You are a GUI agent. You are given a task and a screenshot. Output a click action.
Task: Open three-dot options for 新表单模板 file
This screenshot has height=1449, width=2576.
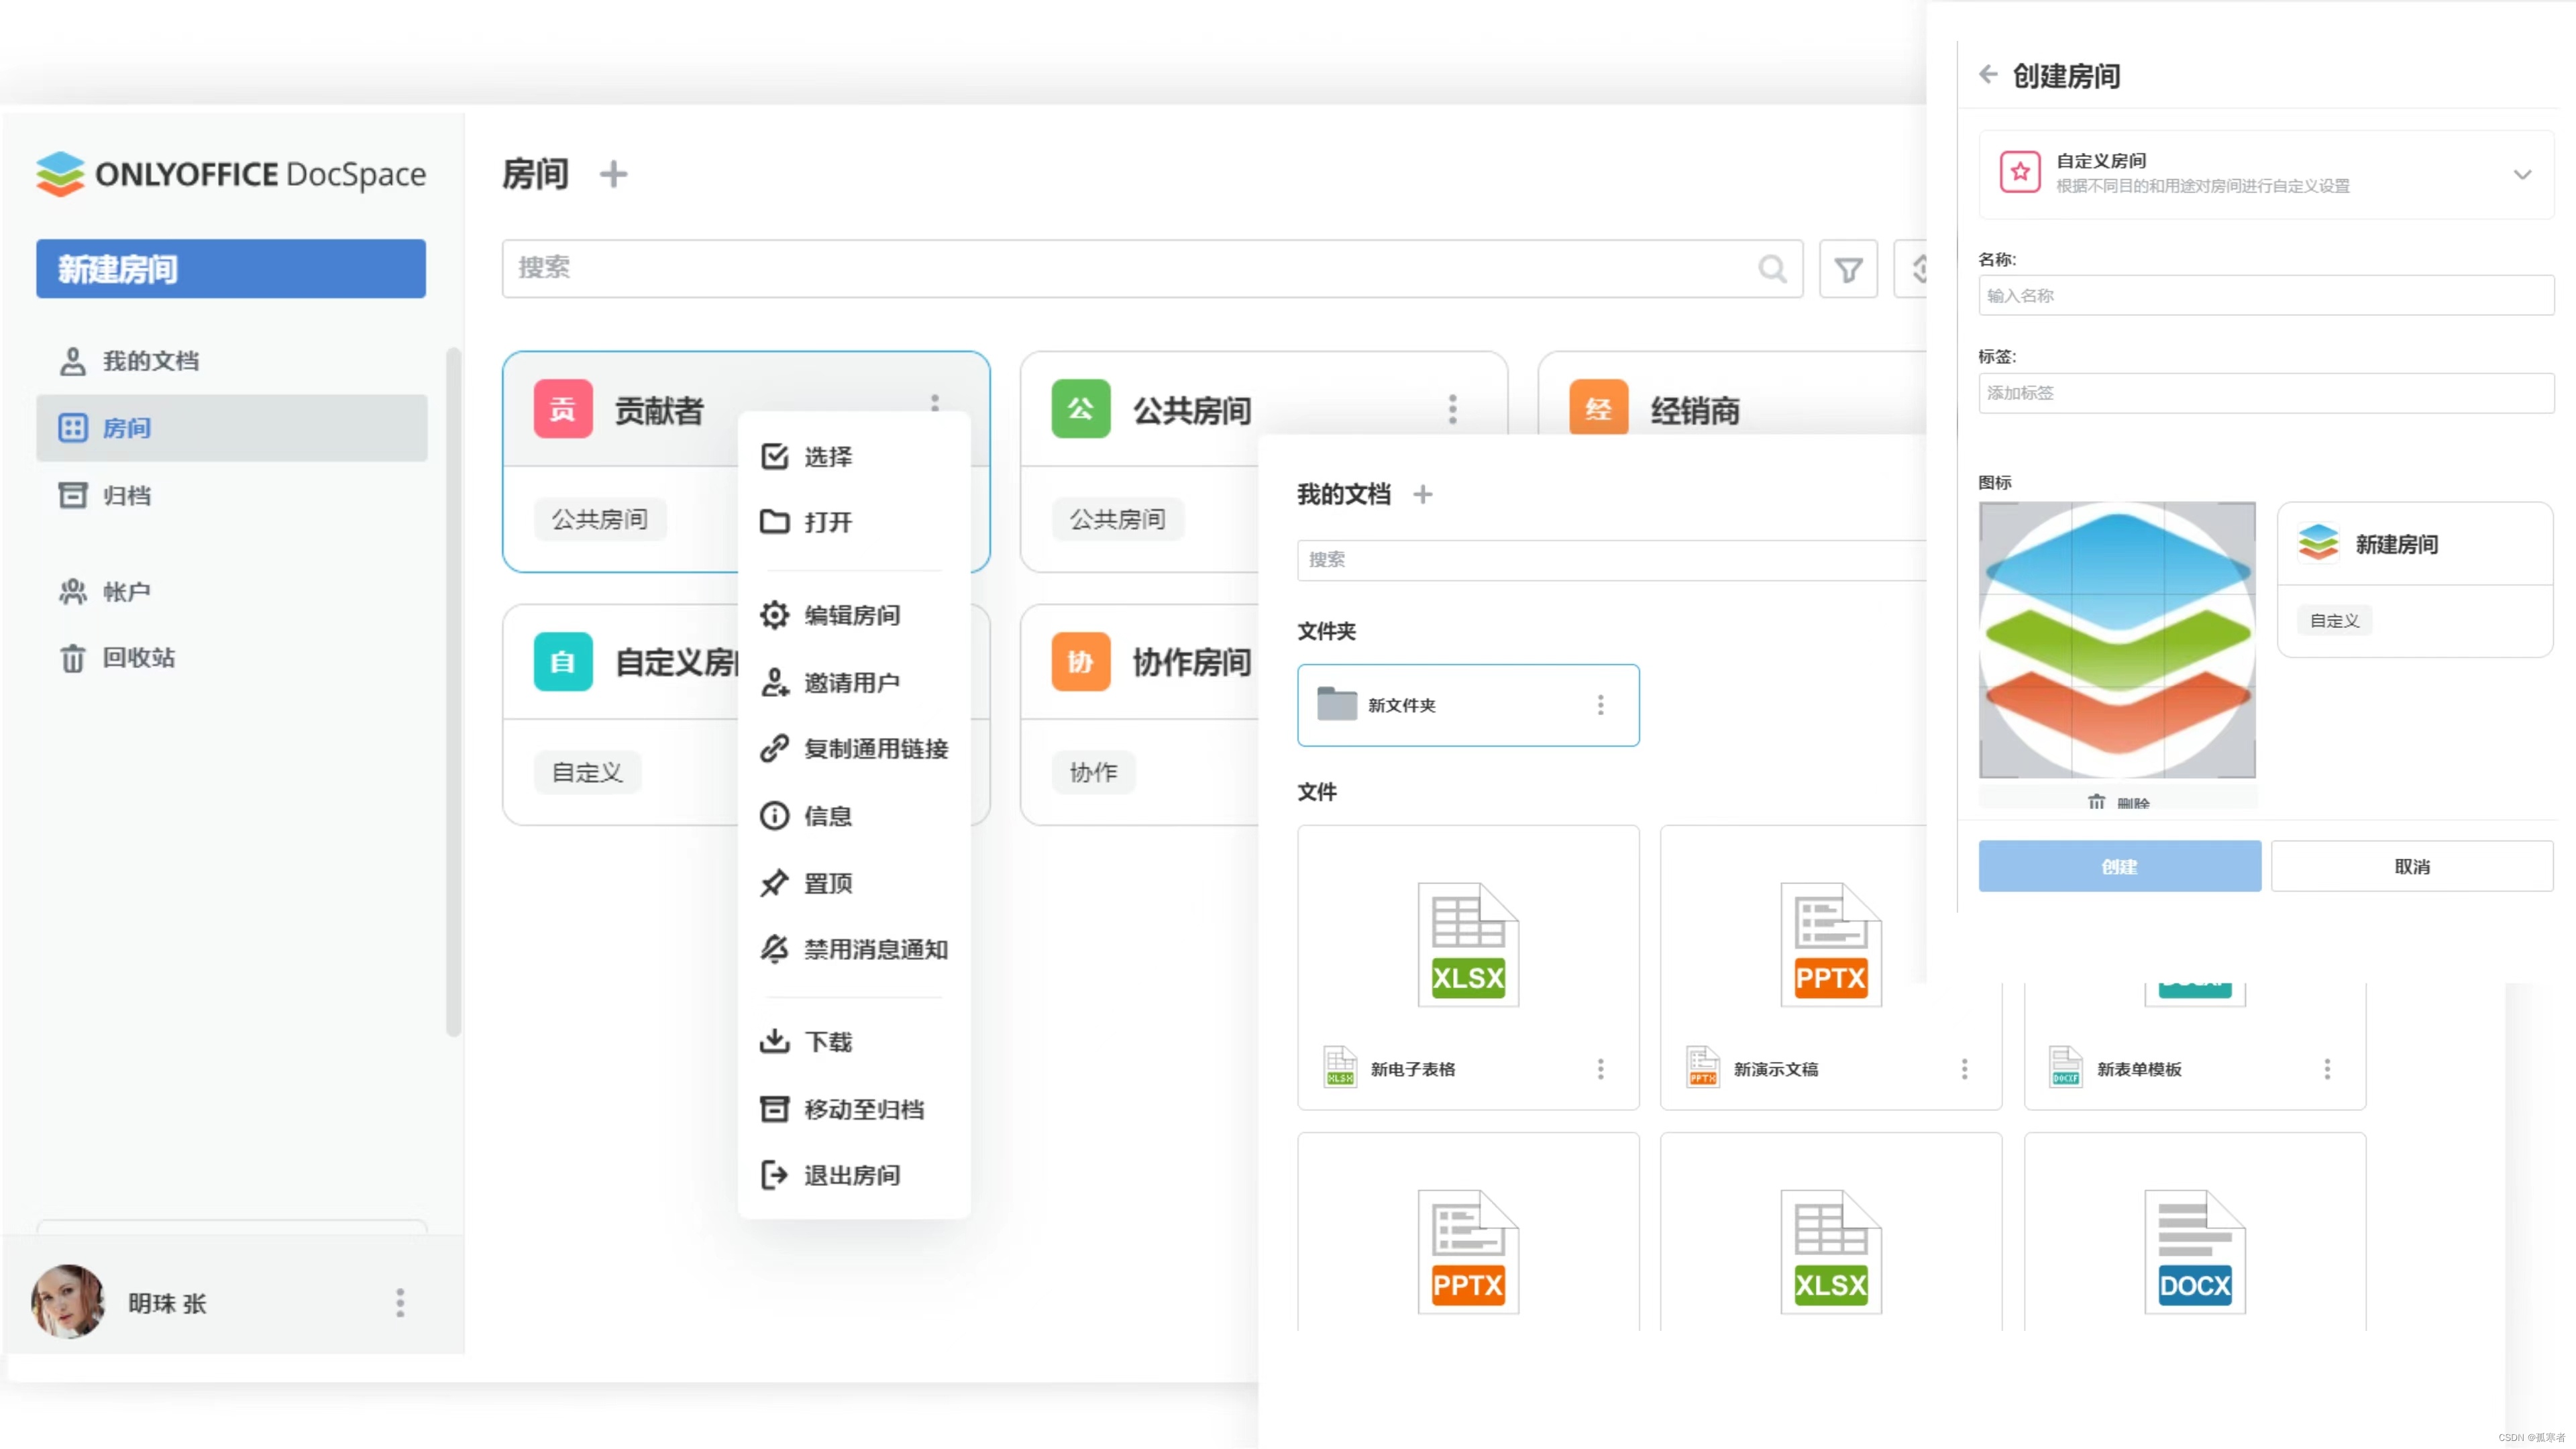(2327, 1069)
